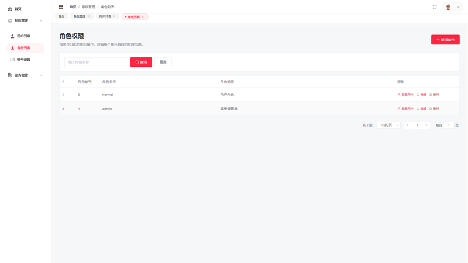468x263 pixels.
Task: Close the 系统管理 tab
Action: click(89, 16)
